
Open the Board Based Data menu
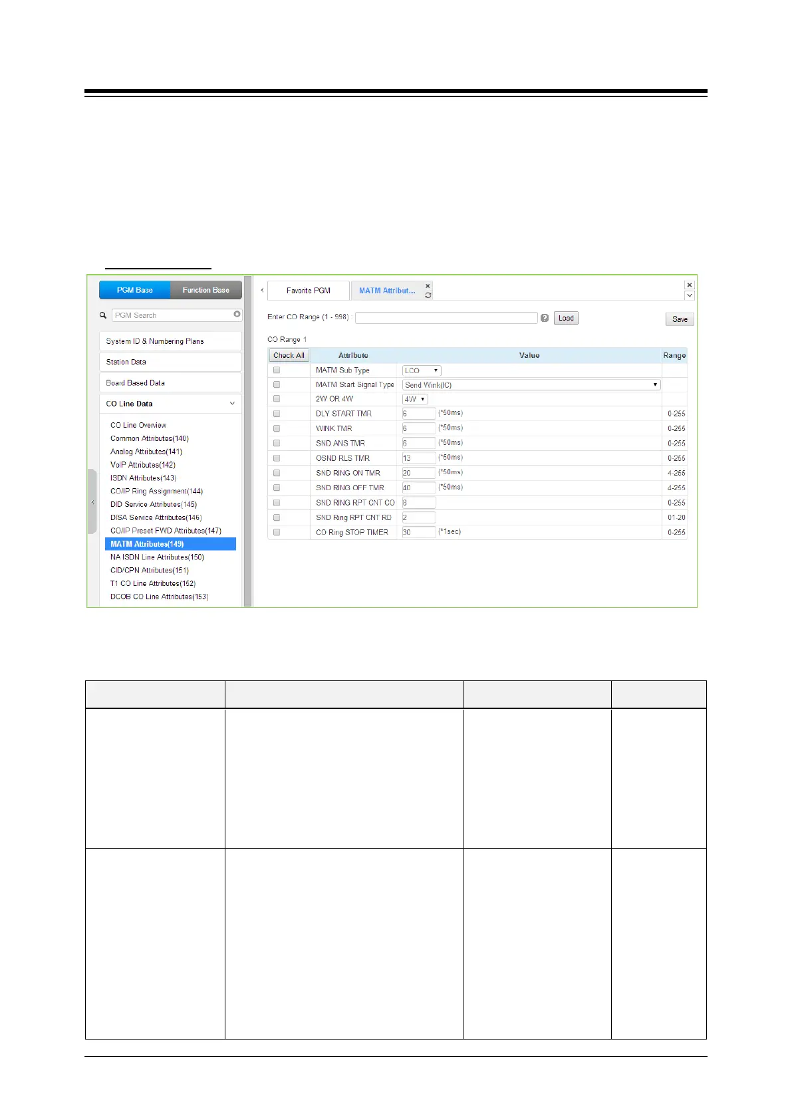[170, 383]
